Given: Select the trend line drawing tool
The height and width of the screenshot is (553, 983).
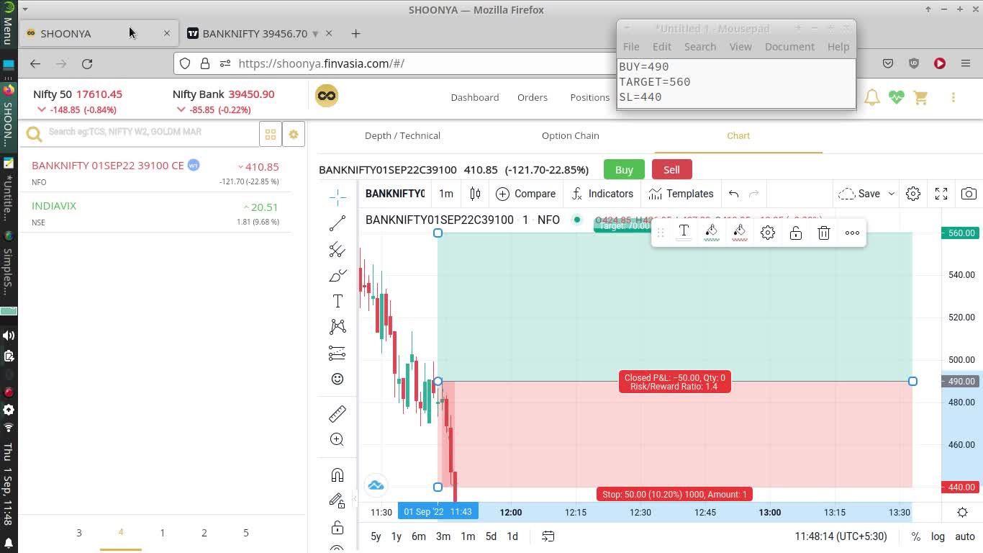Looking at the screenshot, I should pos(338,224).
